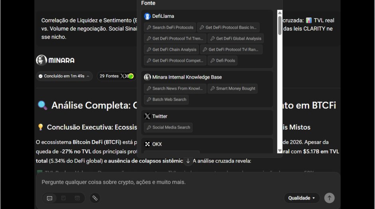Screen dimensions: 375x209
Task: Click the Twitter section title
Action: [x=160, y=116]
